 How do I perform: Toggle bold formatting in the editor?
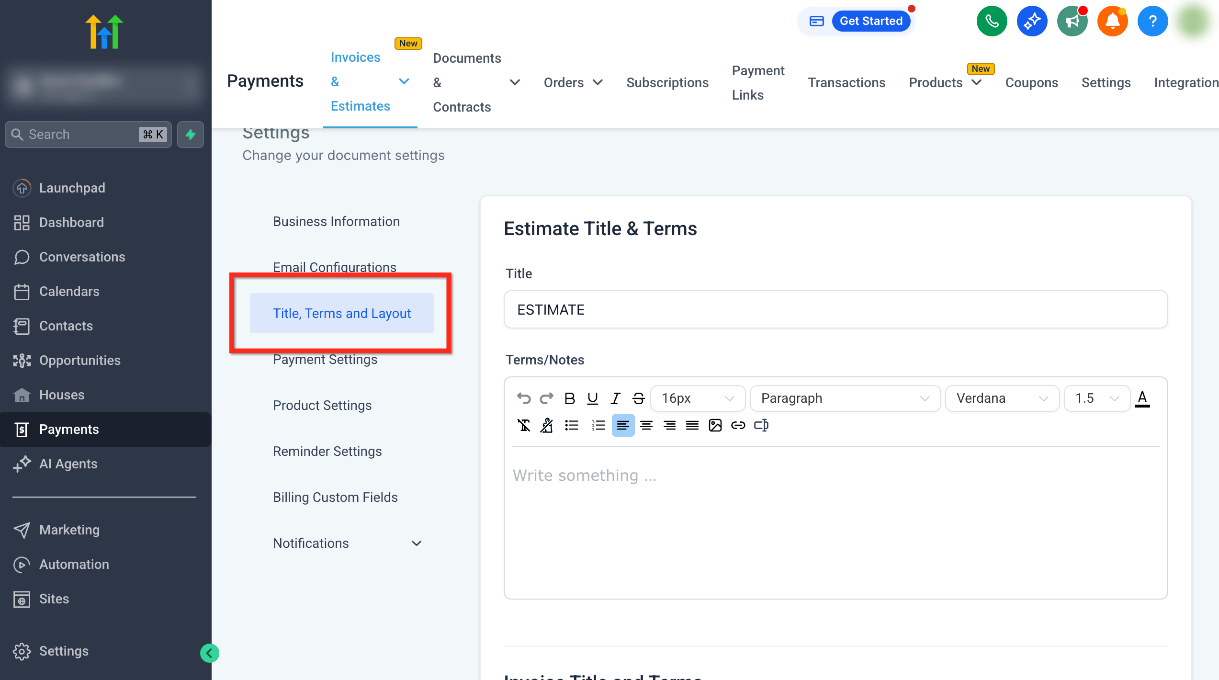tap(569, 398)
